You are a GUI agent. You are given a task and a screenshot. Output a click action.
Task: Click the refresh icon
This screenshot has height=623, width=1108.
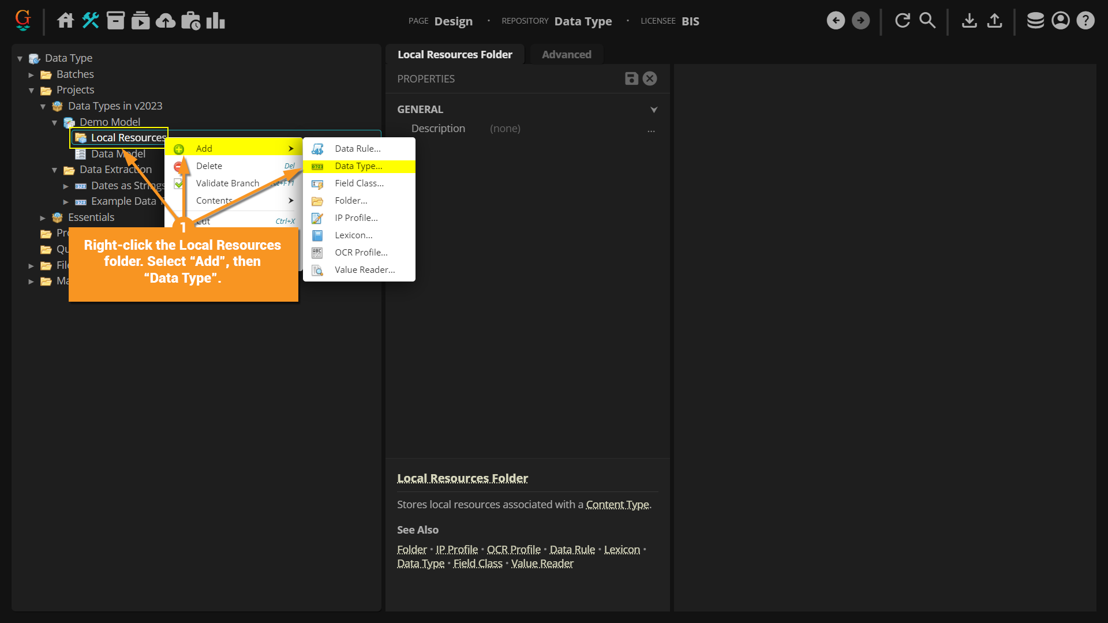click(903, 21)
